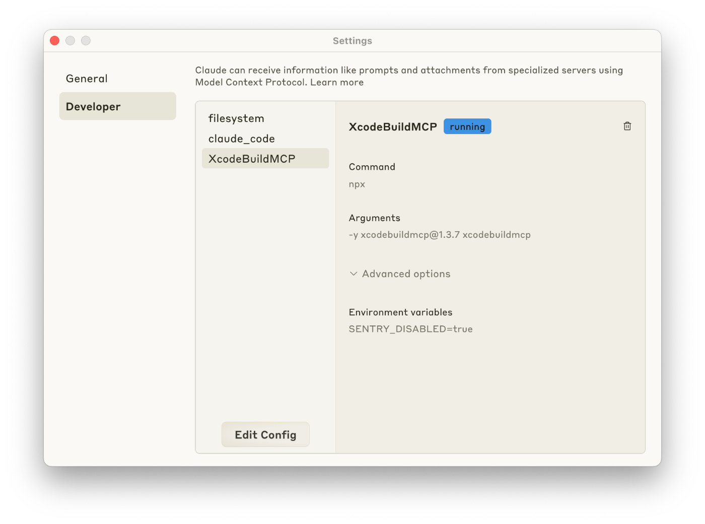Click the running status badge
Viewport: 705px width, 524px height.
[467, 126]
